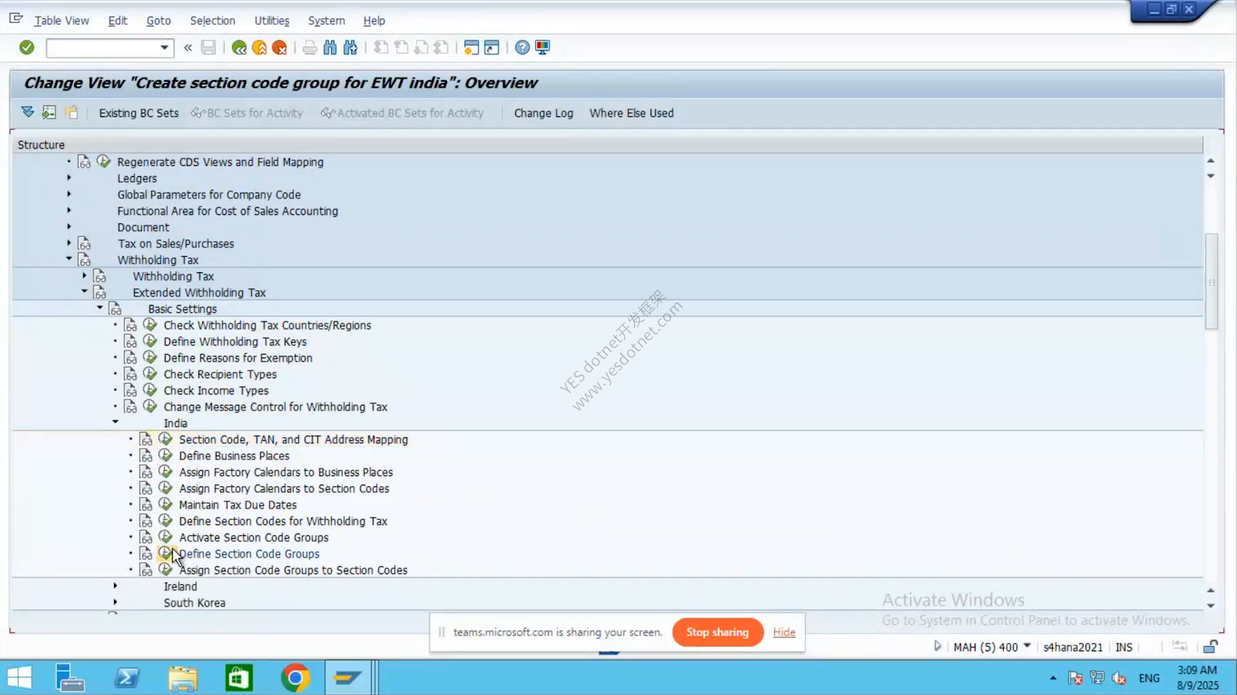
Task: Collapse the Basic Settings node
Action: (x=100, y=308)
